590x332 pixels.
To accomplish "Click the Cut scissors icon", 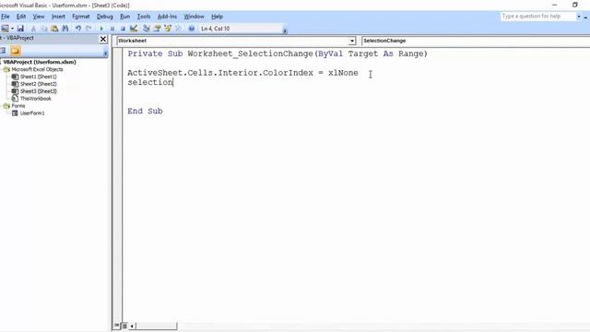I will tap(33, 29).
